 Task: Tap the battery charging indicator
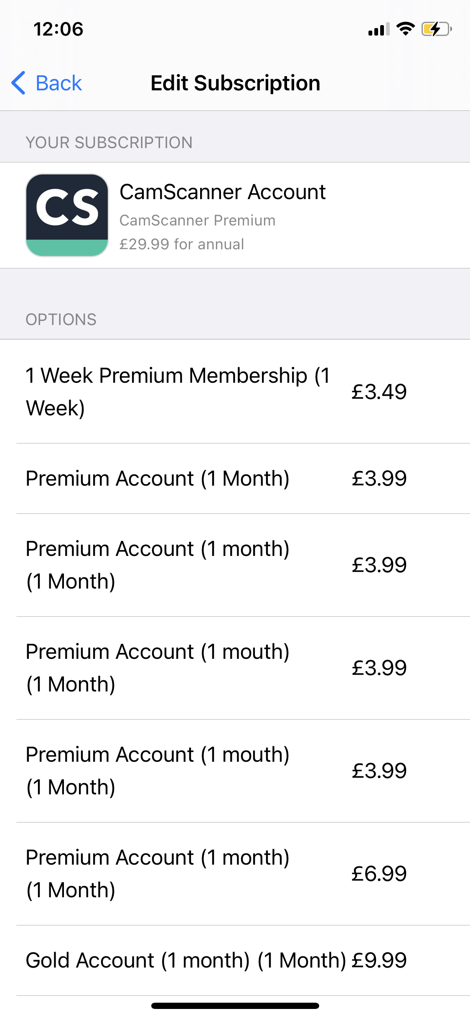click(436, 29)
